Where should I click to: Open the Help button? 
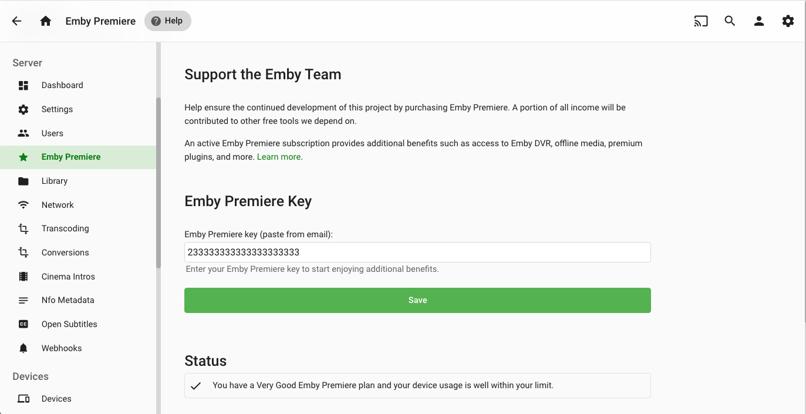[167, 21]
